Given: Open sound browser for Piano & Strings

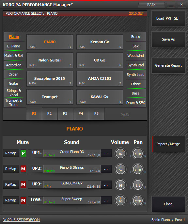Looking at the screenshot, I should point(106,169).
